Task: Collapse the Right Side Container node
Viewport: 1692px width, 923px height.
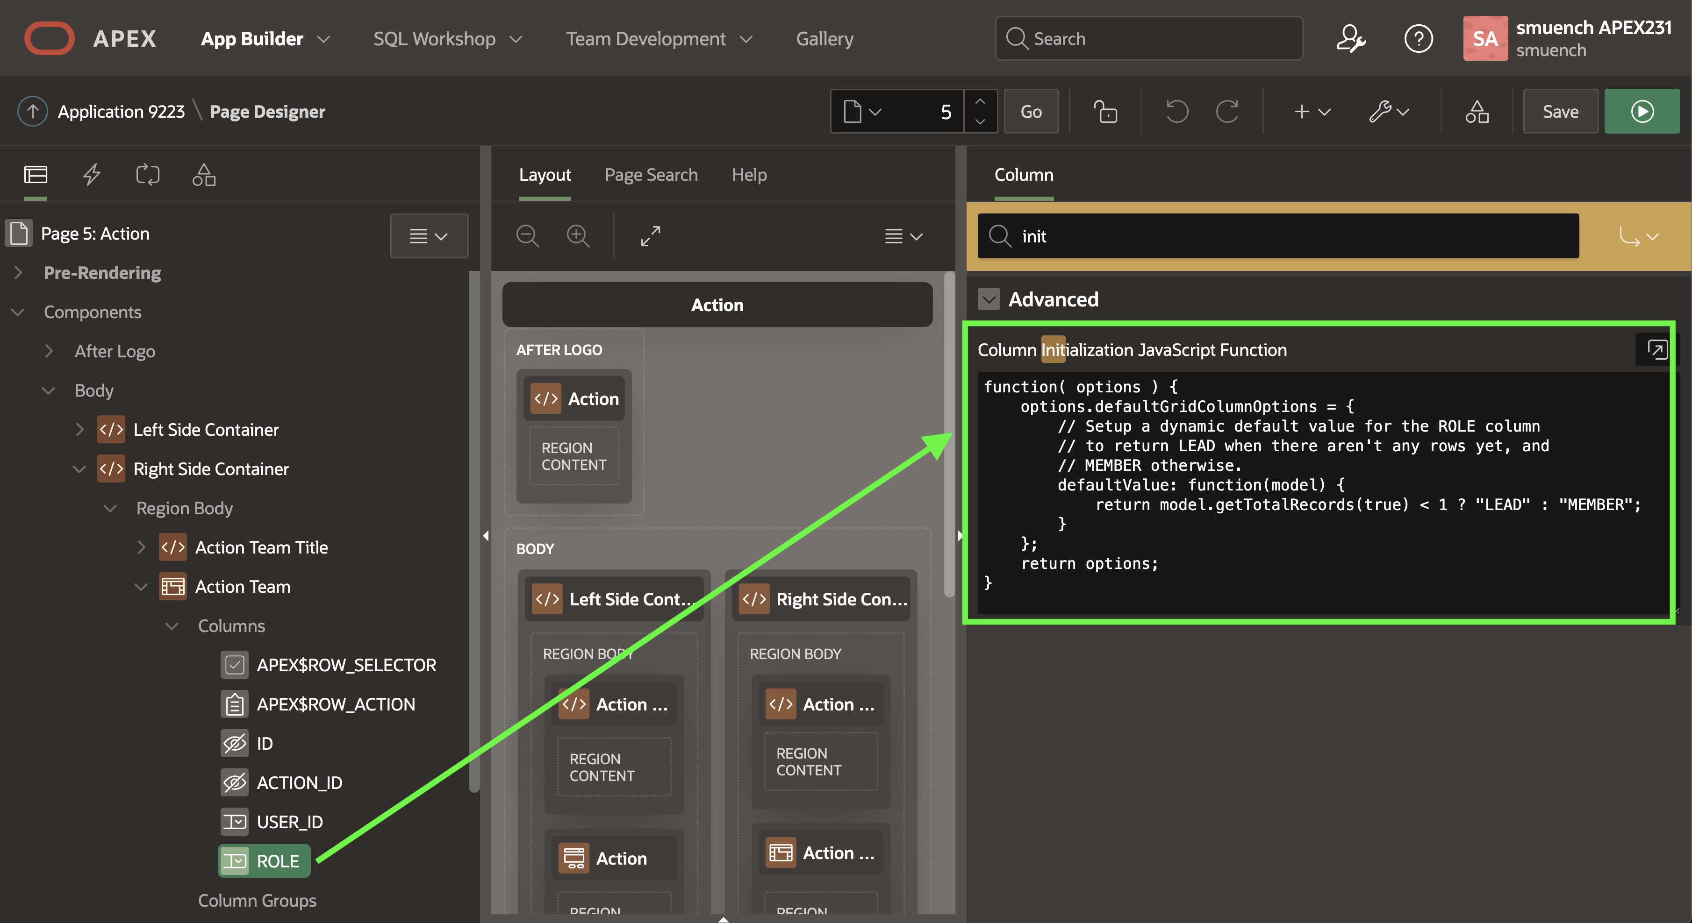Action: pos(79,469)
